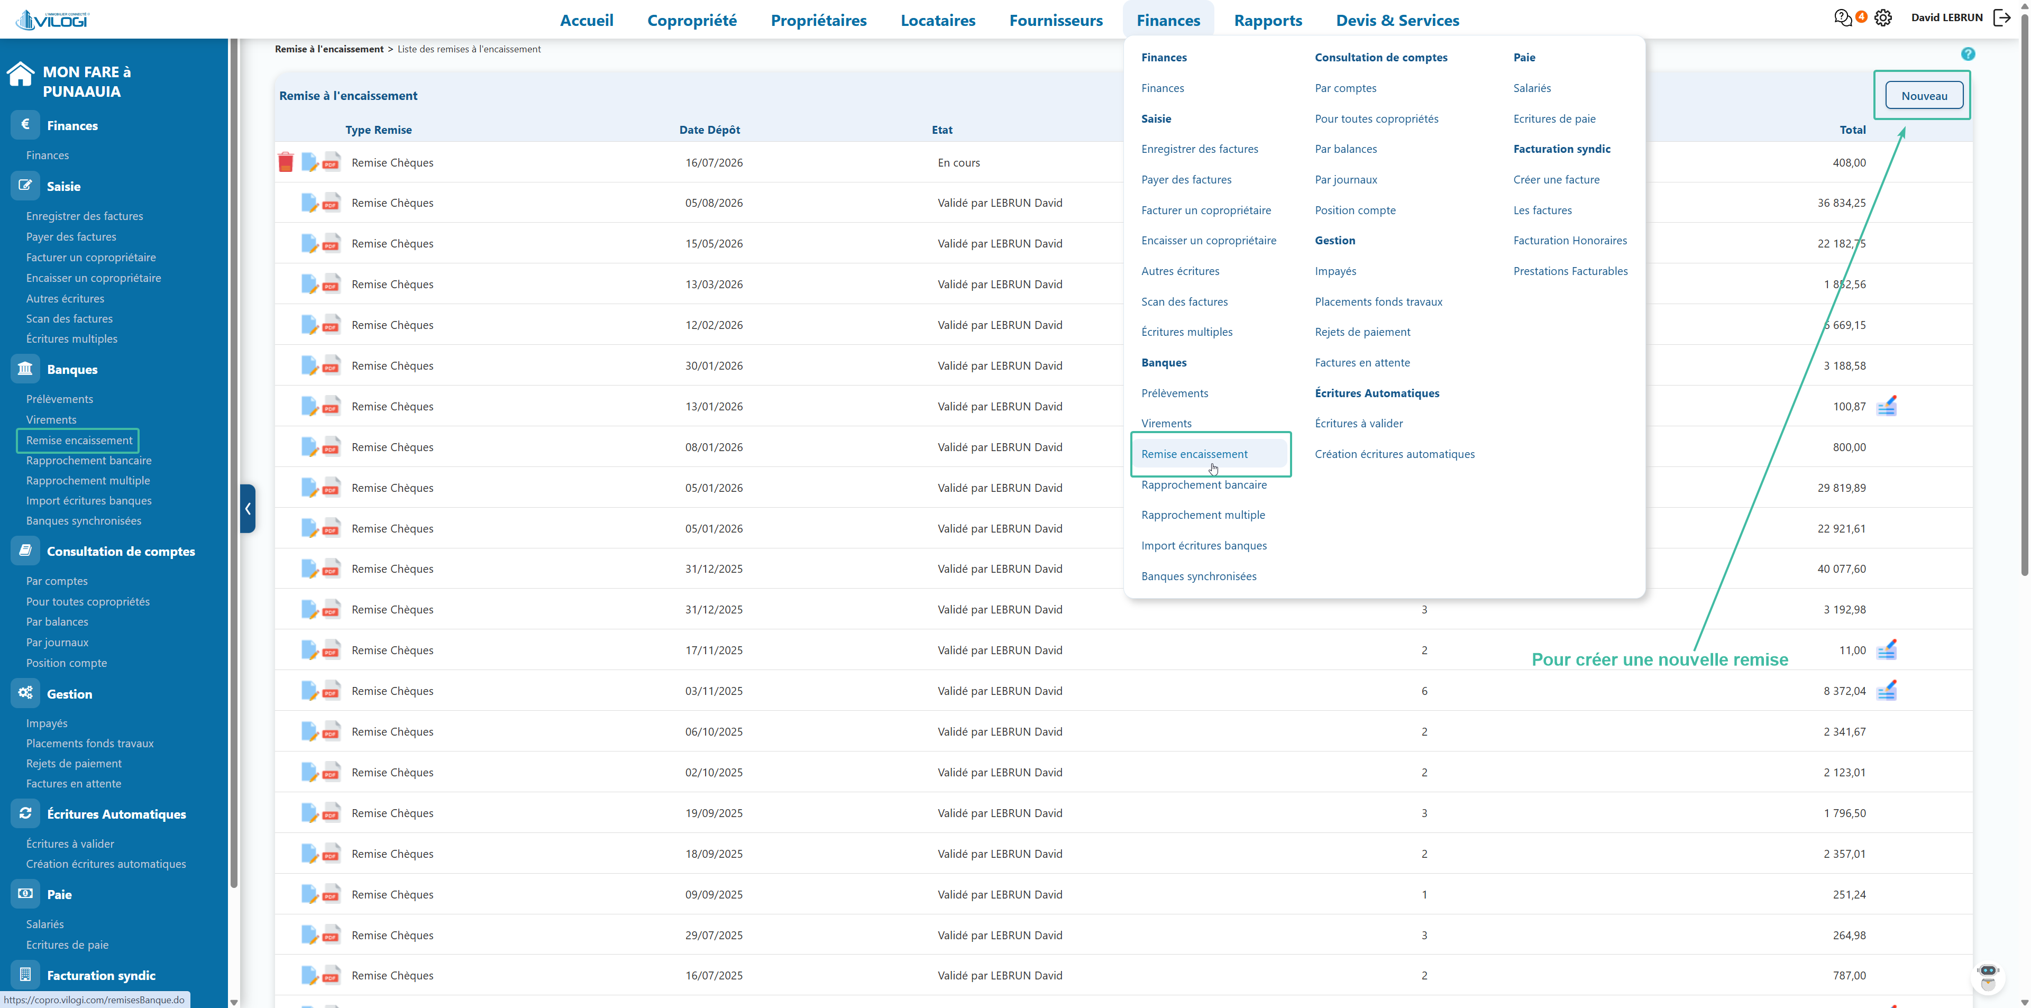The image size is (2031, 1008).
Task: Delete the 16/07/2026 remise with trash icon
Action: (x=286, y=162)
